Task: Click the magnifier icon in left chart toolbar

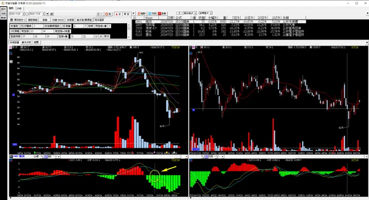Action: coord(42,156)
